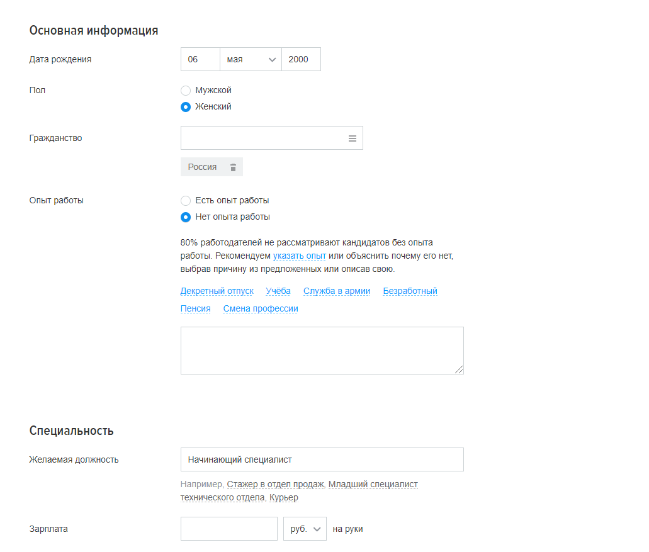This screenshot has width=649, height=552.
Task: Pick Смена профессии as reason
Action: pyautogui.click(x=261, y=309)
